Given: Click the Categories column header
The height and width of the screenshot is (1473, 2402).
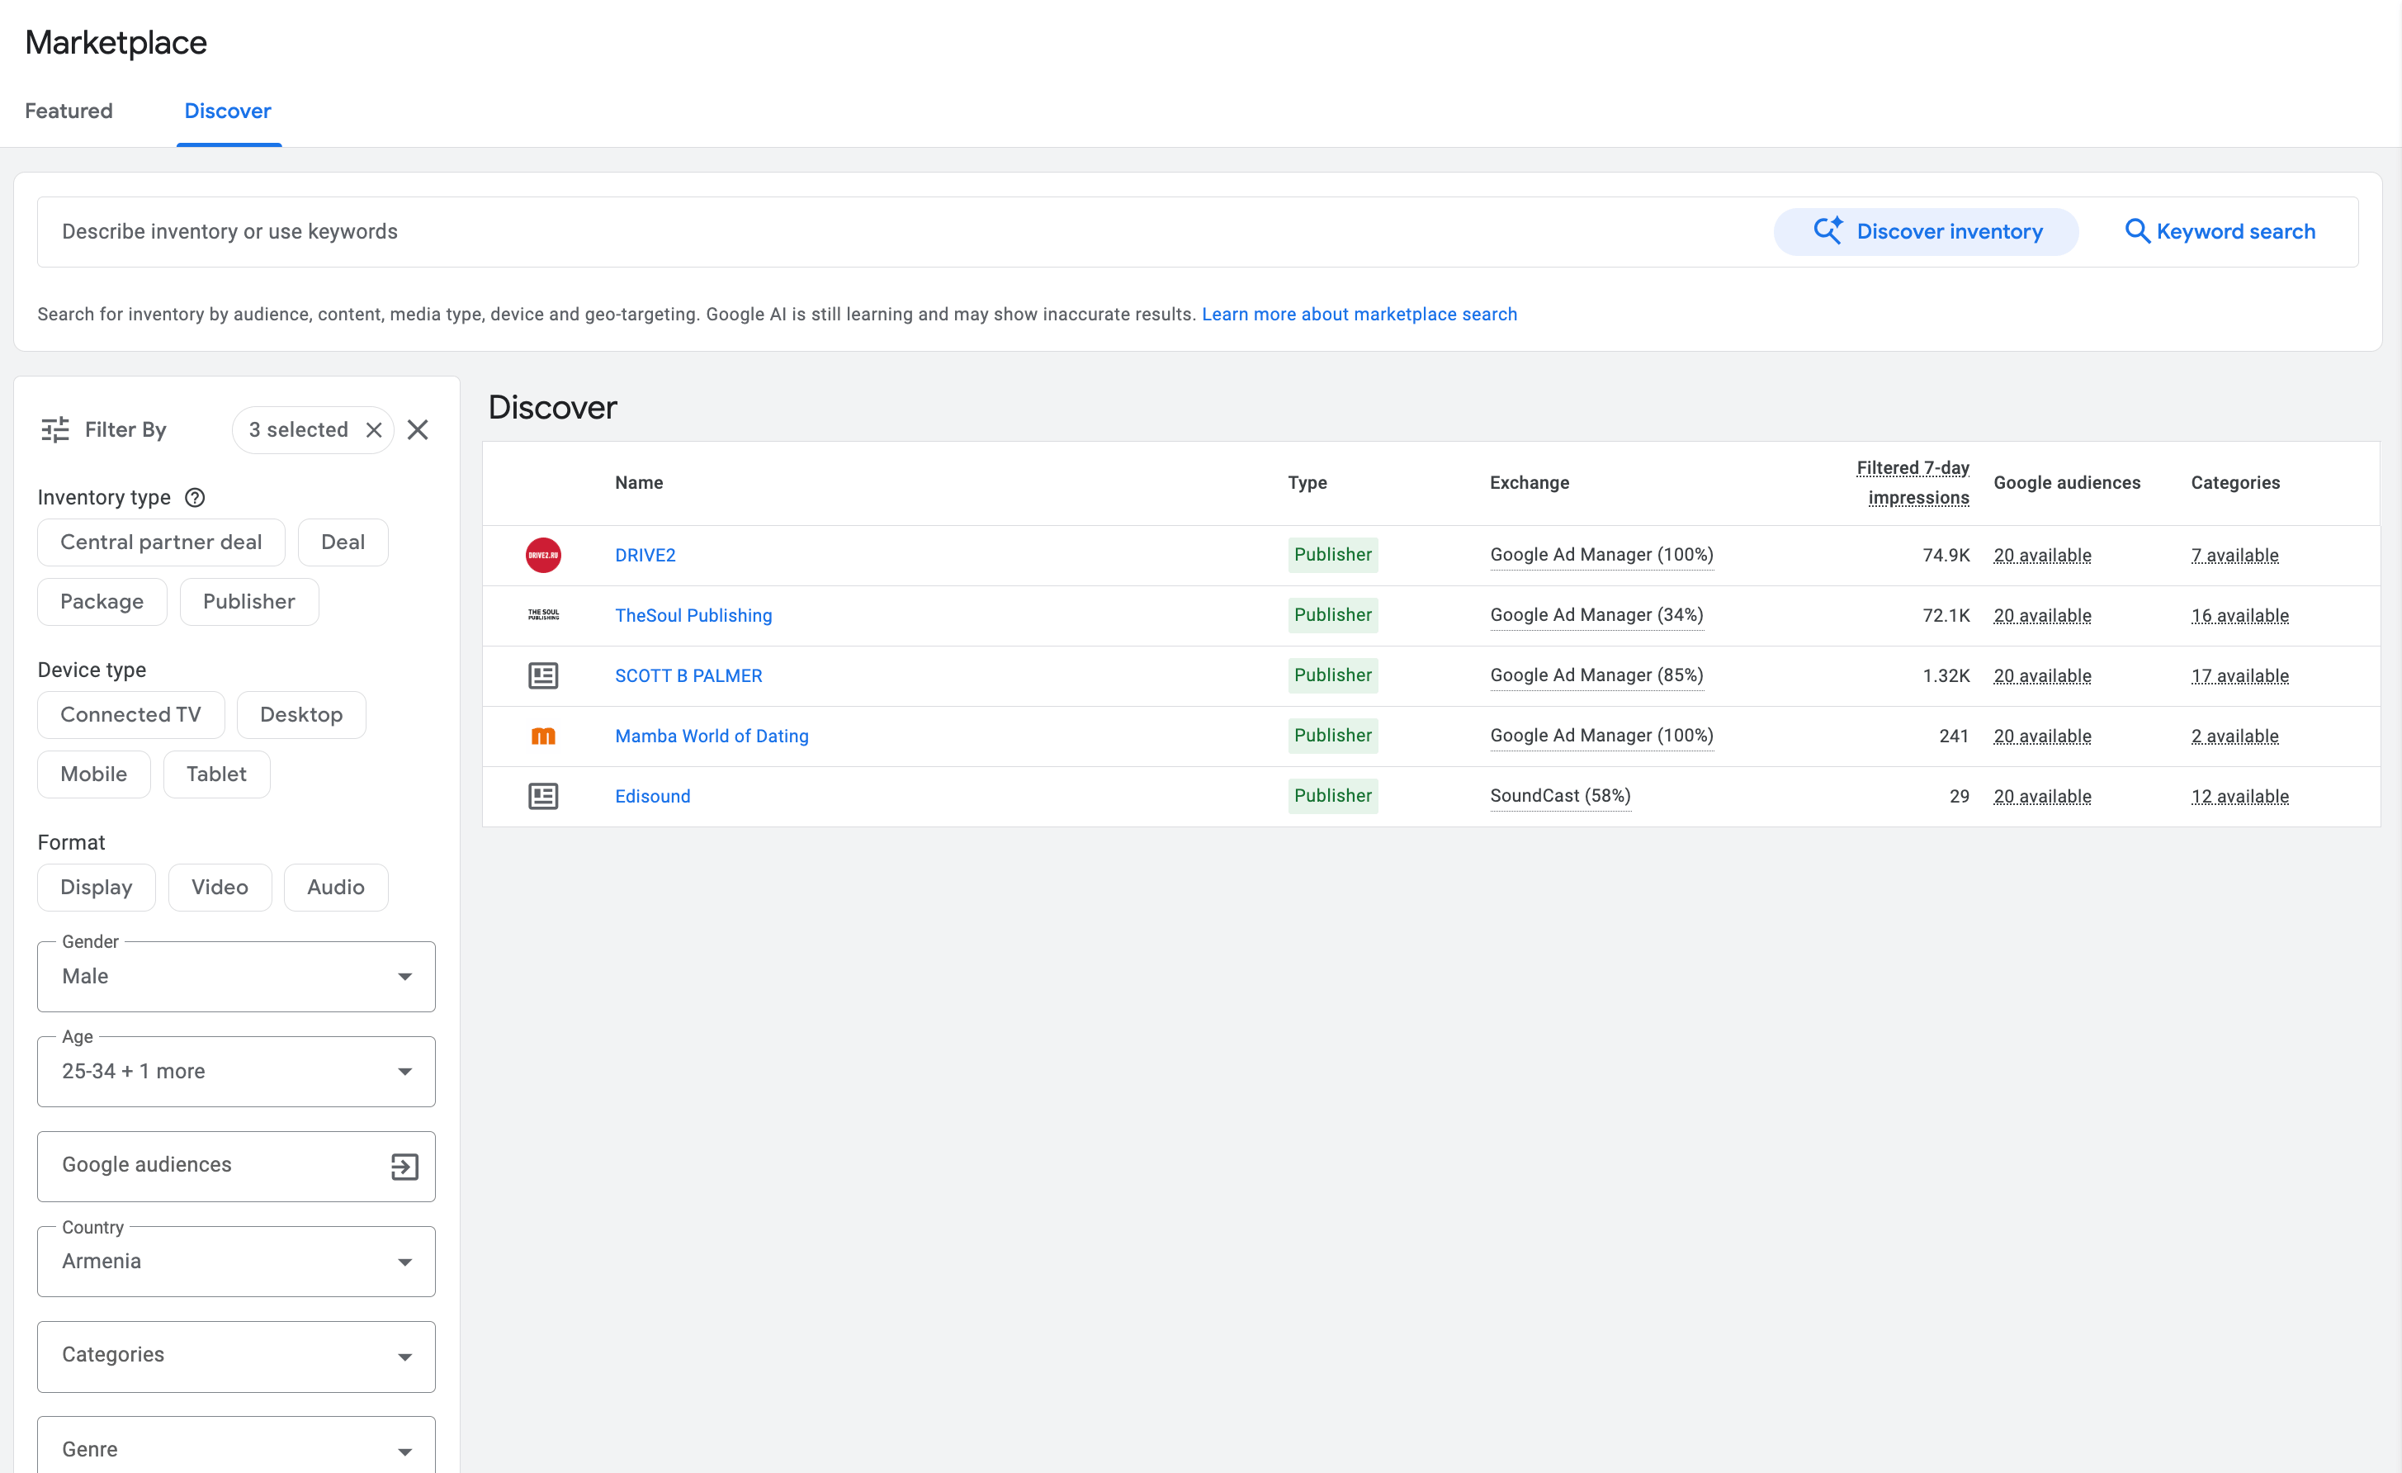Looking at the screenshot, I should click(x=2235, y=482).
